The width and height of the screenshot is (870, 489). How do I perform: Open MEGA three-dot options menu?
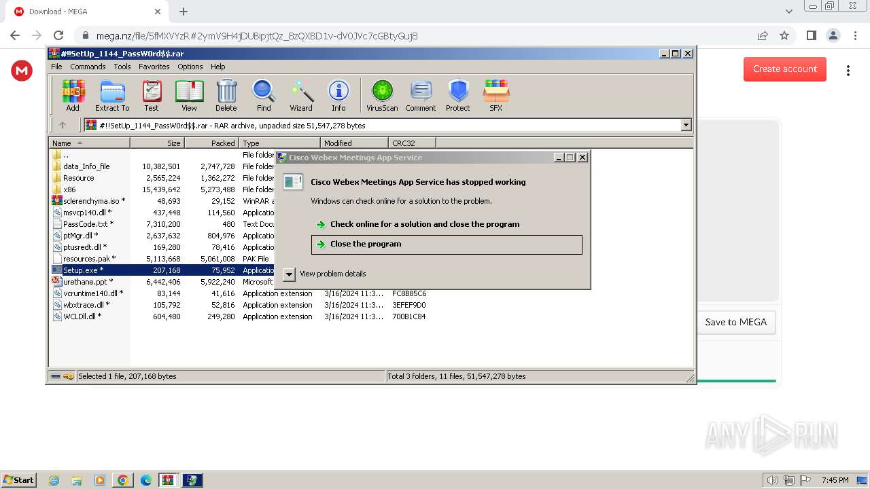point(848,70)
